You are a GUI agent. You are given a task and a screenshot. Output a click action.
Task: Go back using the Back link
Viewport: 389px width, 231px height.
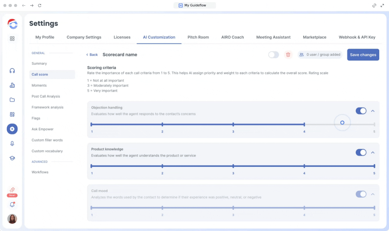(x=92, y=55)
